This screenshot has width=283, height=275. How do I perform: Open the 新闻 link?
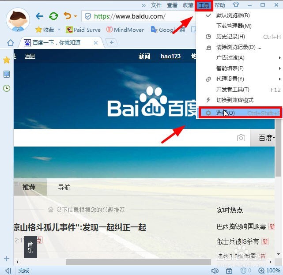[x=144, y=57]
